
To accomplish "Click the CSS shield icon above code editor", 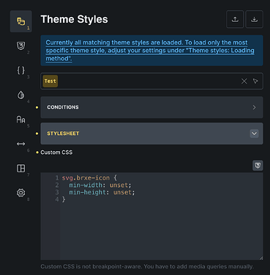I will click(258, 166).
